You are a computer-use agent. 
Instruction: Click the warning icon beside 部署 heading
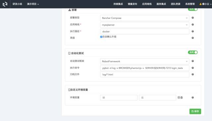(x=70, y=10)
